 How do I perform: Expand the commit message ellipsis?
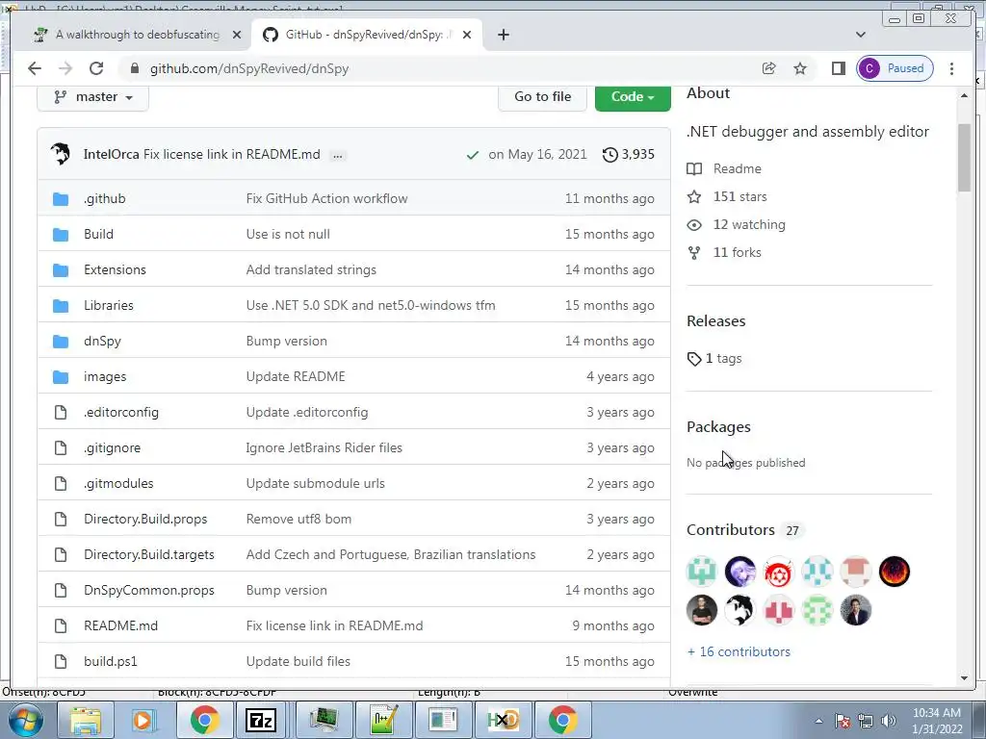point(338,155)
